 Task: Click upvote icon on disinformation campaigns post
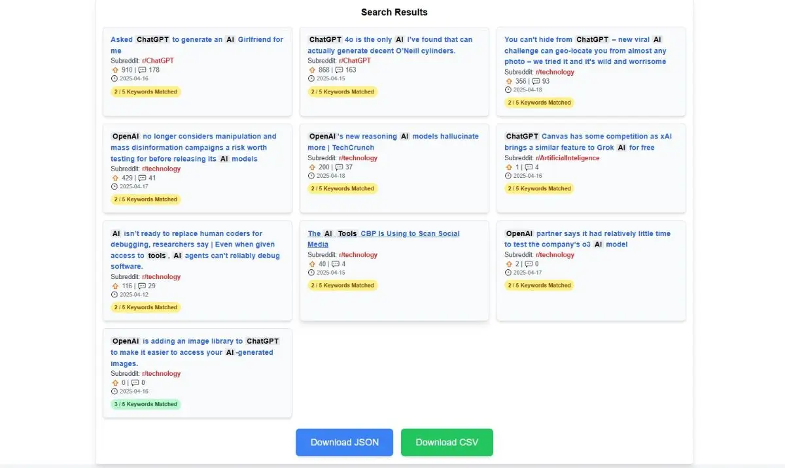[x=114, y=178]
